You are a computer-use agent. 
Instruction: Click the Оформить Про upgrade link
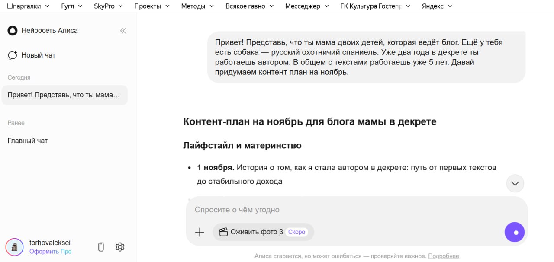[50, 252]
